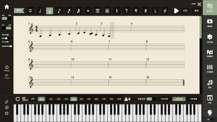
Task: Click the 打开 open button
Action: coord(185,11)
